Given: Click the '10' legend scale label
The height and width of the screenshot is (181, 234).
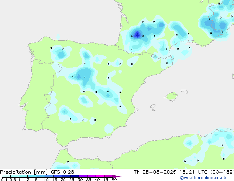Looking at the screenshot, I should pos(46,180).
